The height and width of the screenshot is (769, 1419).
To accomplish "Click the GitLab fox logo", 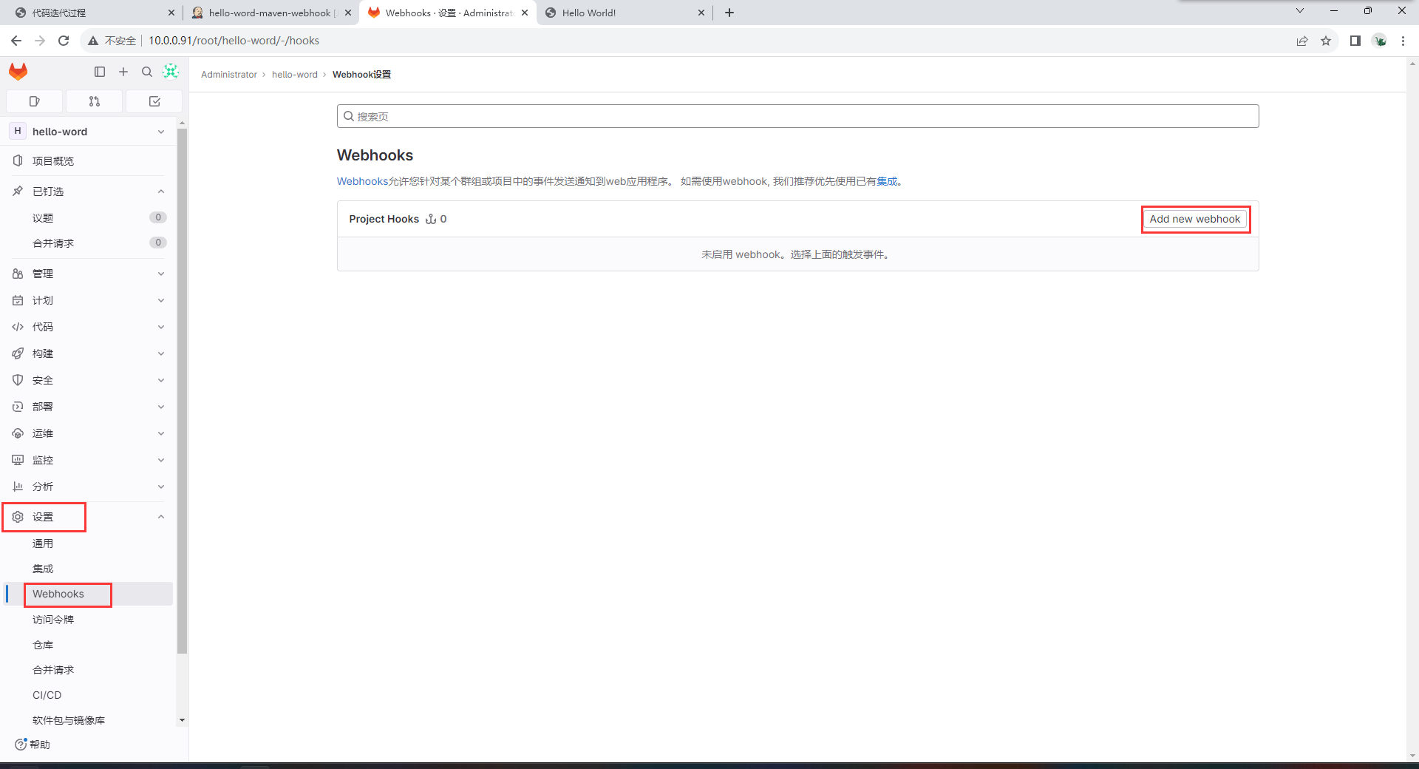I will coord(18,72).
